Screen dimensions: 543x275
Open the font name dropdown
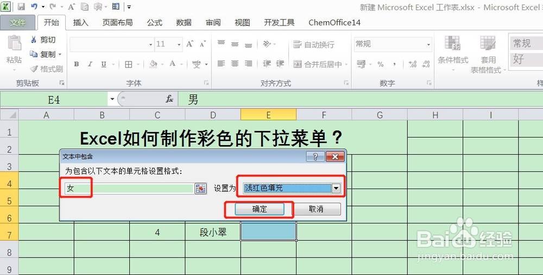pyautogui.click(x=150, y=45)
